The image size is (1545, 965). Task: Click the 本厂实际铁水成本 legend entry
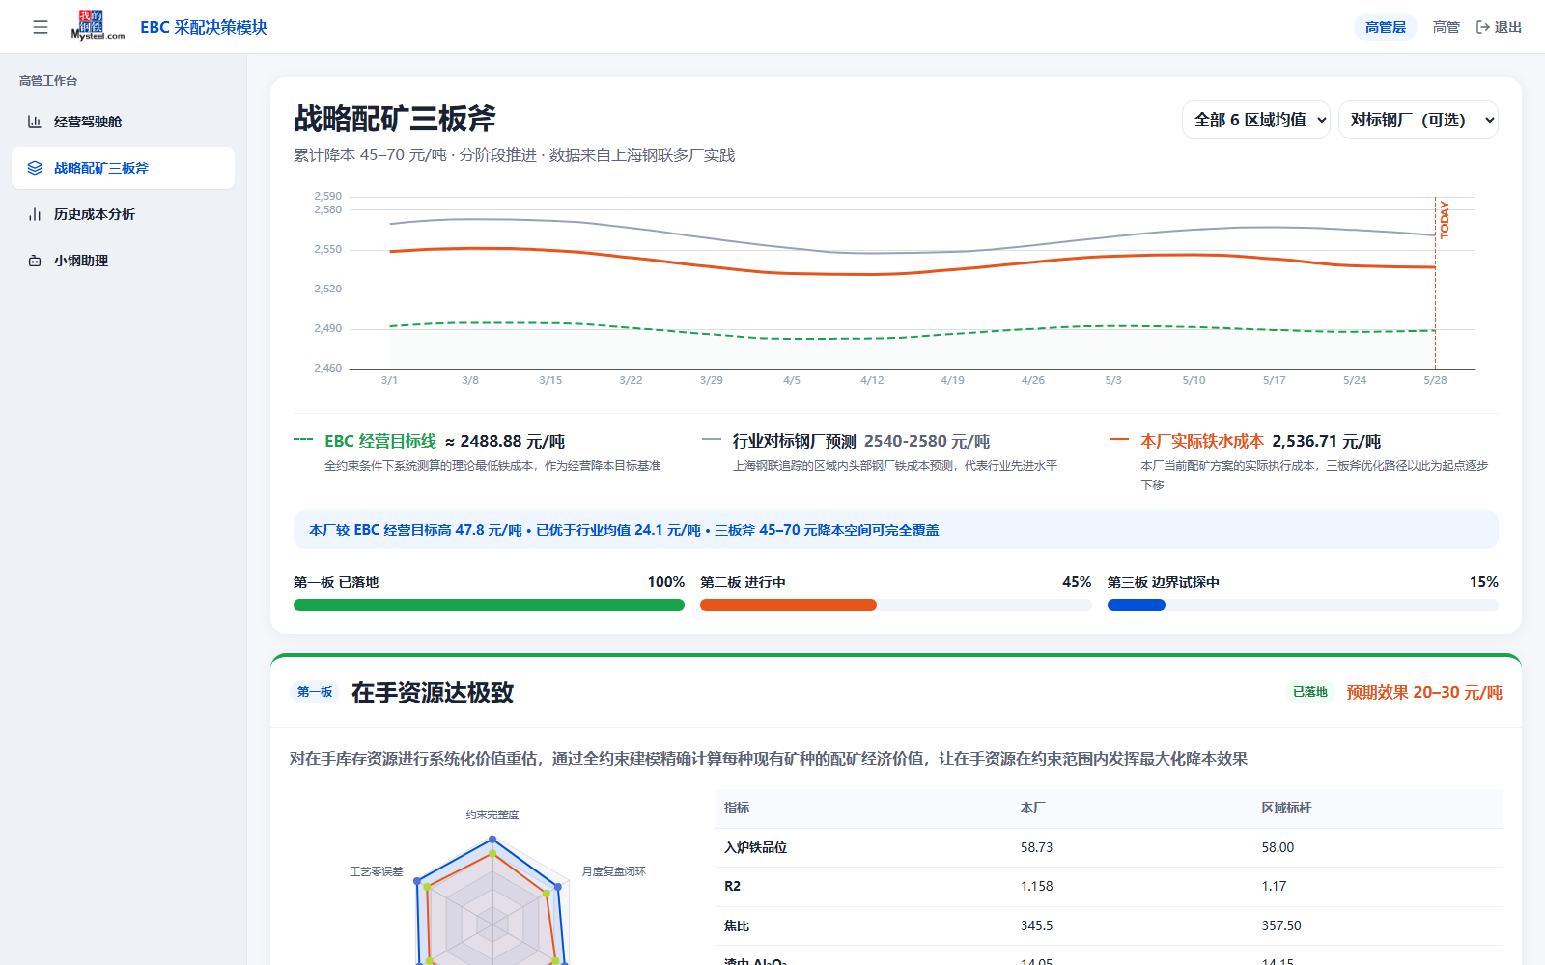coord(1201,441)
